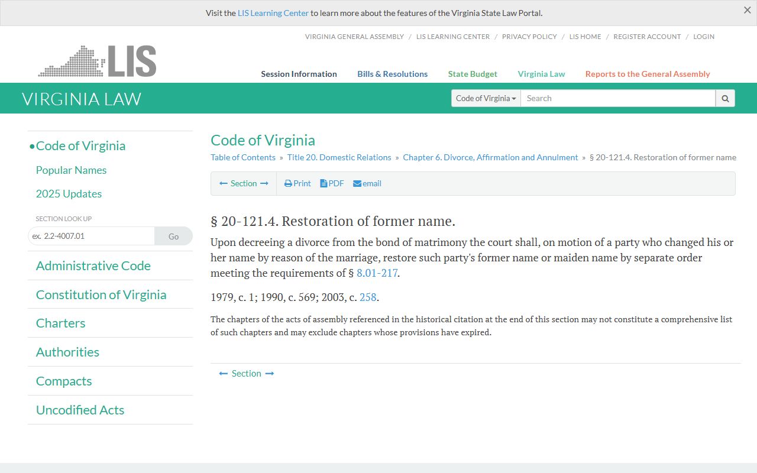Image resolution: width=757 pixels, height=473 pixels.
Task: Open chapter 258 citation link
Action: click(x=368, y=297)
